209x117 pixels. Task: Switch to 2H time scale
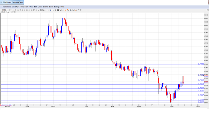pyautogui.click(x=27, y=10)
